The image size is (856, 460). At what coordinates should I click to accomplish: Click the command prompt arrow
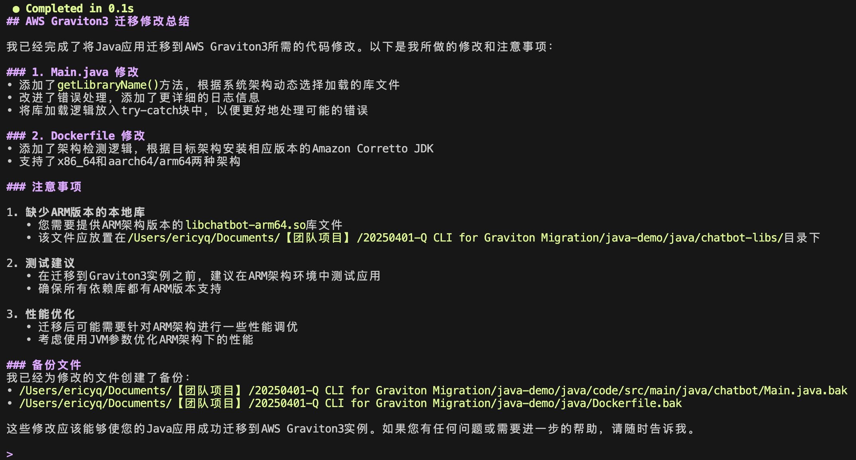(x=10, y=454)
